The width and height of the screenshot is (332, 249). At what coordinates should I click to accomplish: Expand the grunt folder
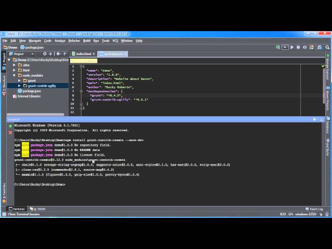click(19, 80)
